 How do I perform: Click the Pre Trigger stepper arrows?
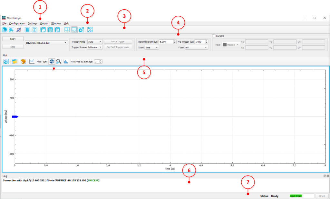point(207,42)
